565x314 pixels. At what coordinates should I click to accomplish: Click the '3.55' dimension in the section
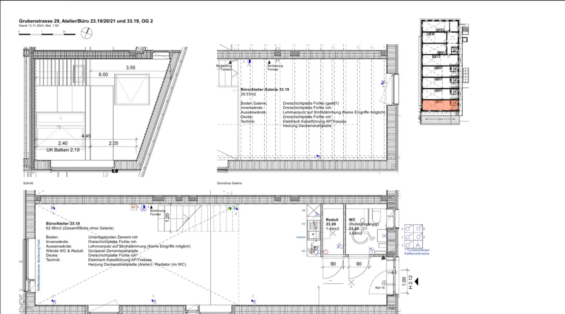pos(131,68)
